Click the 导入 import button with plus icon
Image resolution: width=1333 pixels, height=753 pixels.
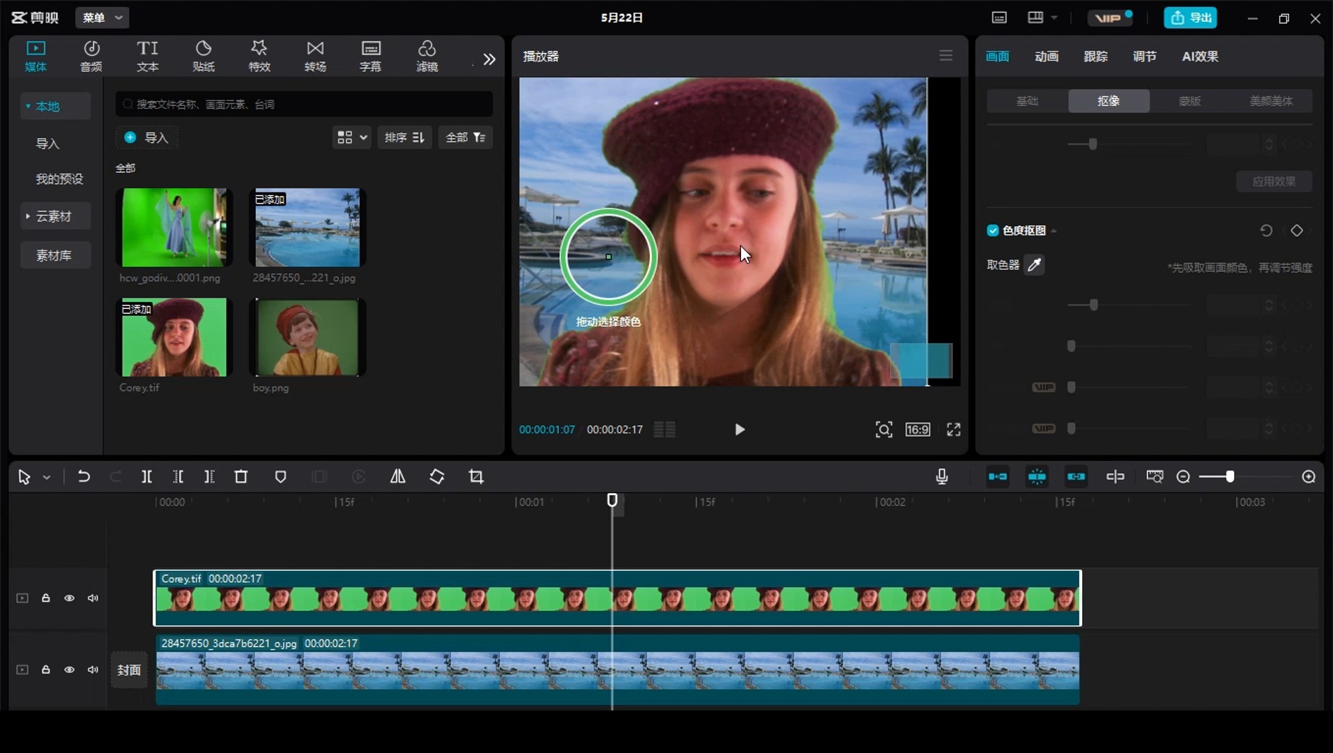[147, 137]
